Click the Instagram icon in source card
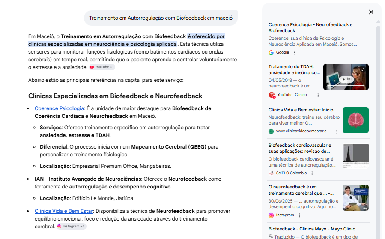Image resolution: width=385 pixels, height=239 pixels. [x=271, y=215]
